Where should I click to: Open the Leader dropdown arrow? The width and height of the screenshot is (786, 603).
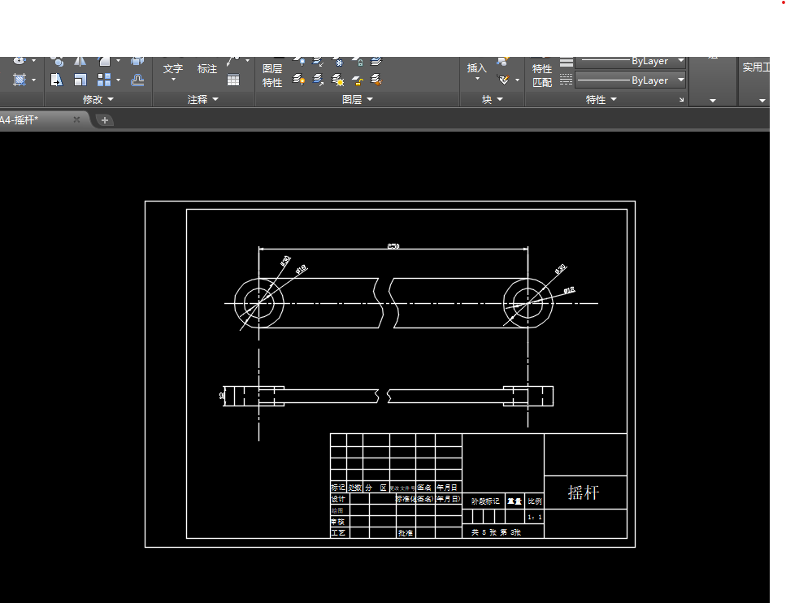(247, 61)
